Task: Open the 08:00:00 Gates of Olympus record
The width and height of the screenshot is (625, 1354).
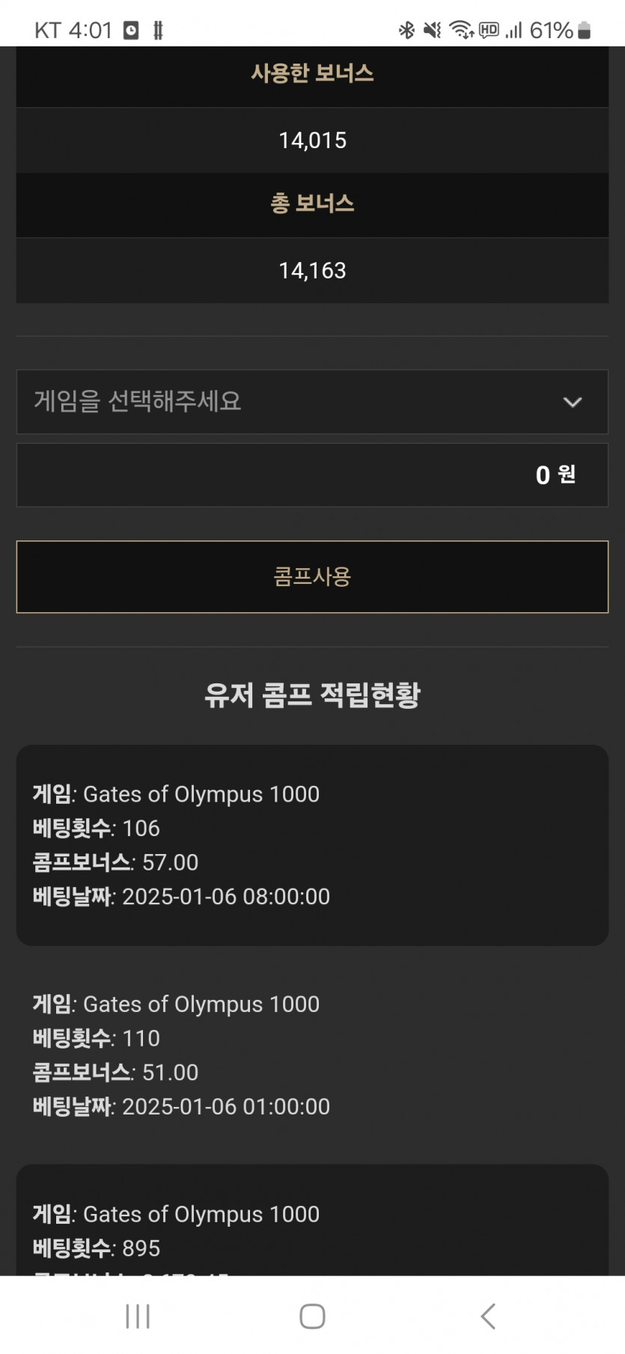Action: click(x=312, y=845)
